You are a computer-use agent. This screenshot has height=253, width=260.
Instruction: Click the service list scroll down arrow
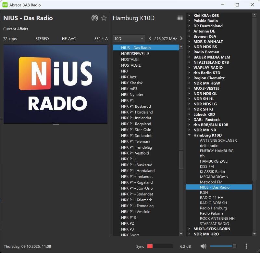click(x=181, y=233)
